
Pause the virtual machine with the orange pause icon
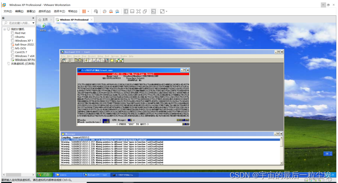pyautogui.click(x=84, y=11)
